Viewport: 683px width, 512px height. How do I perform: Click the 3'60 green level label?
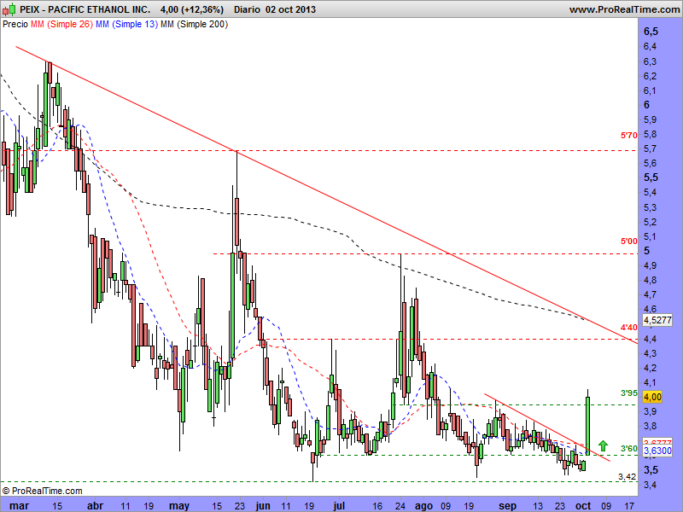tap(628, 449)
